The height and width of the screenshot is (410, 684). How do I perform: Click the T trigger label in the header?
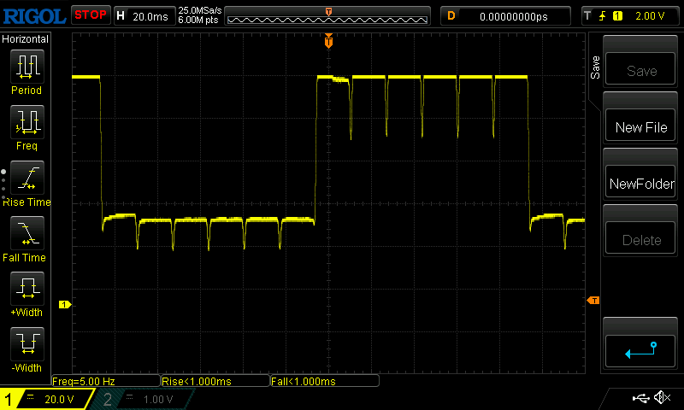pyautogui.click(x=587, y=16)
